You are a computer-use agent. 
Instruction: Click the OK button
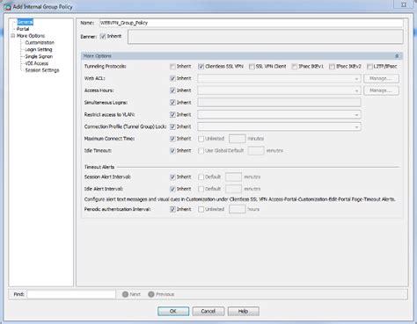click(x=173, y=311)
